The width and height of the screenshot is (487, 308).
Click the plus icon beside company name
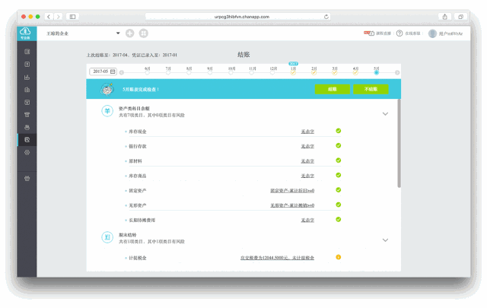(x=129, y=33)
